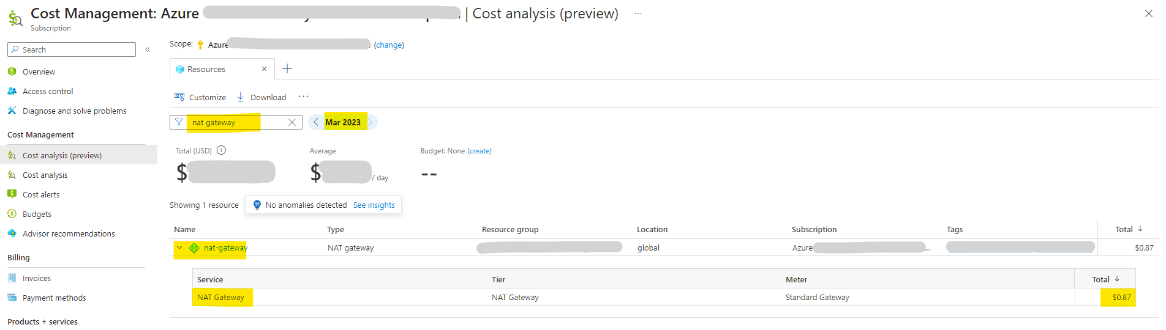Click Download in the toolbar
The width and height of the screenshot is (1166, 330).
tap(261, 97)
